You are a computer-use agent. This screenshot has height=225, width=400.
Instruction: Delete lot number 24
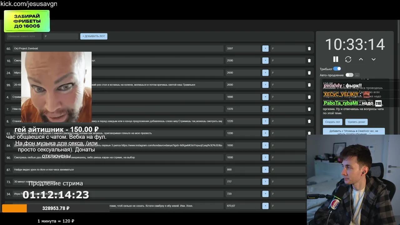tap(309, 73)
